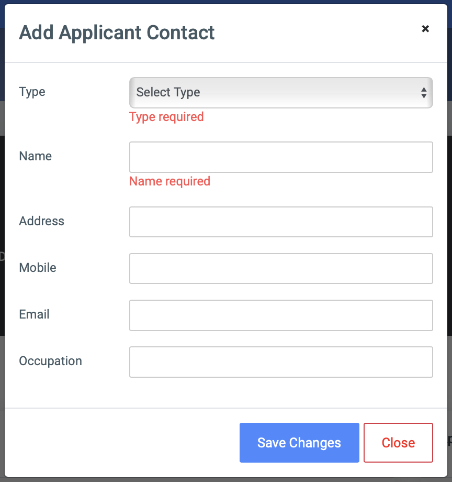
Task: Click the Name field label
Action: point(35,156)
